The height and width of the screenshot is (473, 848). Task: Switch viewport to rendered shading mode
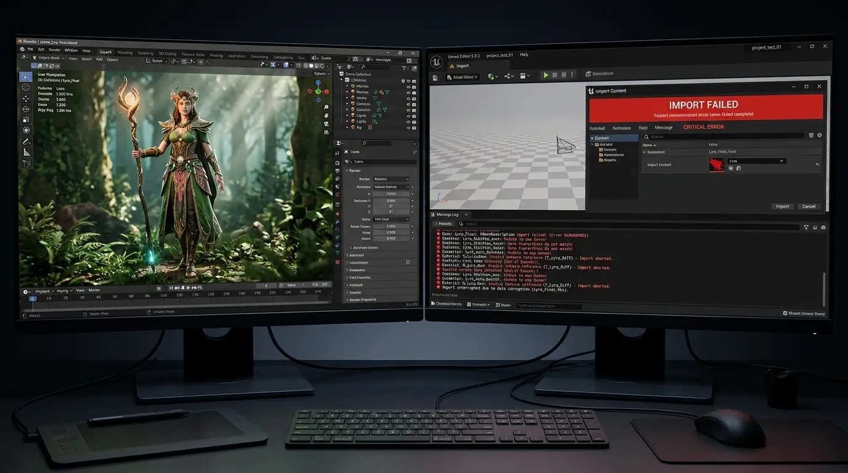point(323,66)
